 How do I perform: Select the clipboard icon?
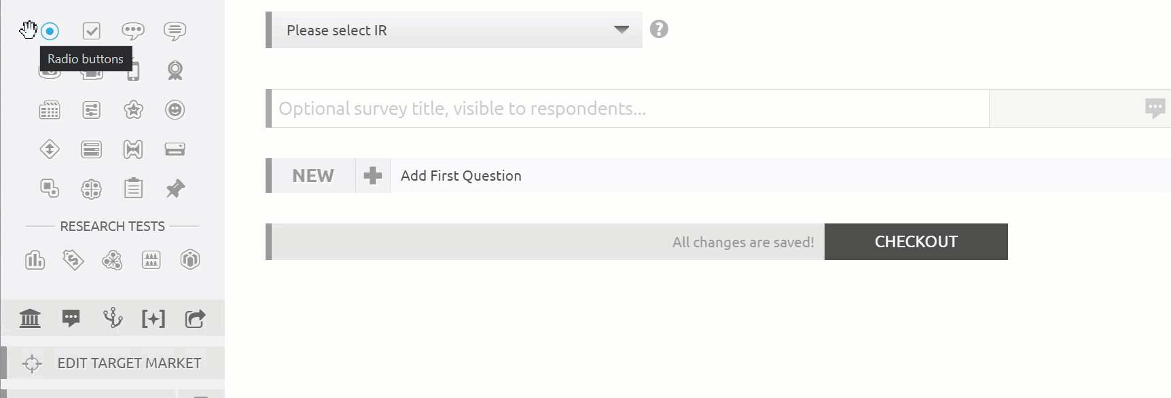click(x=133, y=189)
